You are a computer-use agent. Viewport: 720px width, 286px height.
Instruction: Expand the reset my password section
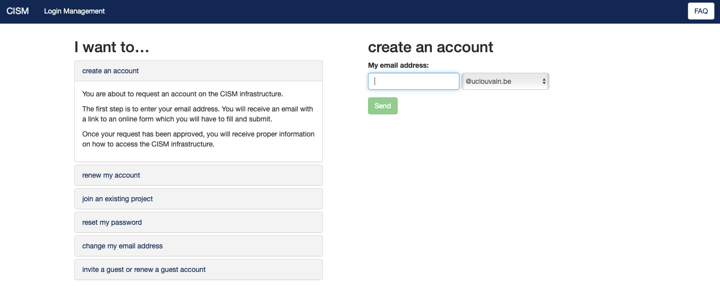click(x=198, y=222)
